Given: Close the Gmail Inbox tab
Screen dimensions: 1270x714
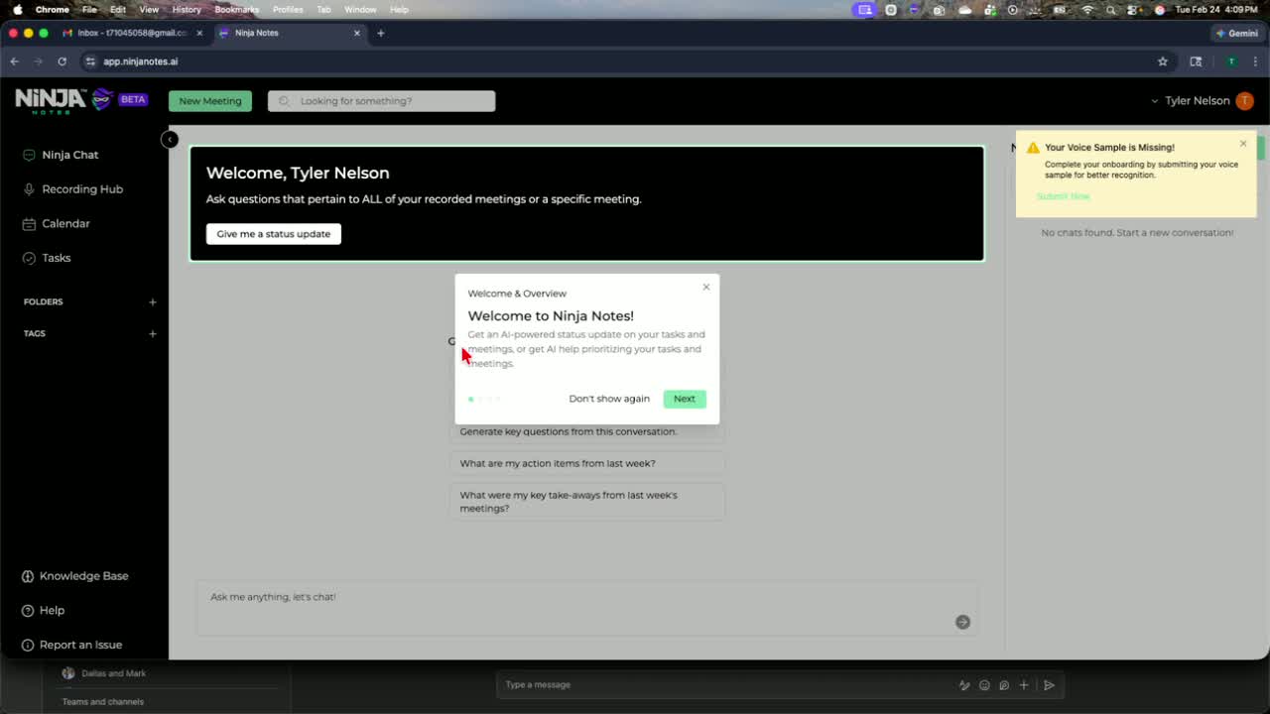Looking at the screenshot, I should 199,33.
